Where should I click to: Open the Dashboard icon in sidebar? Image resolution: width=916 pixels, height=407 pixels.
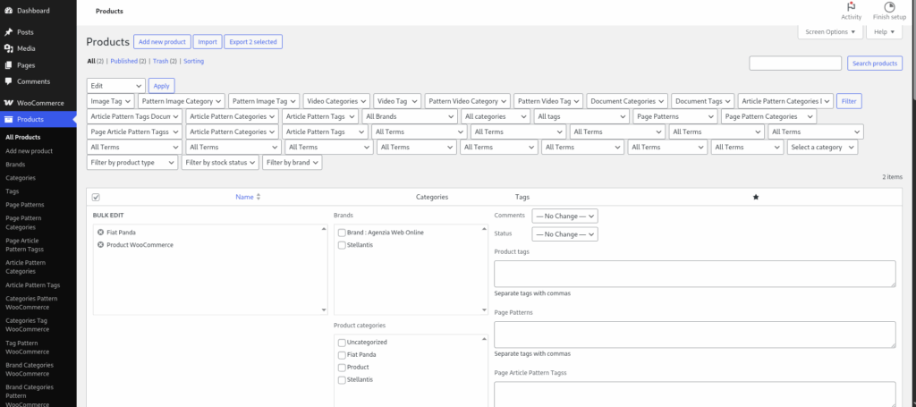(9, 11)
